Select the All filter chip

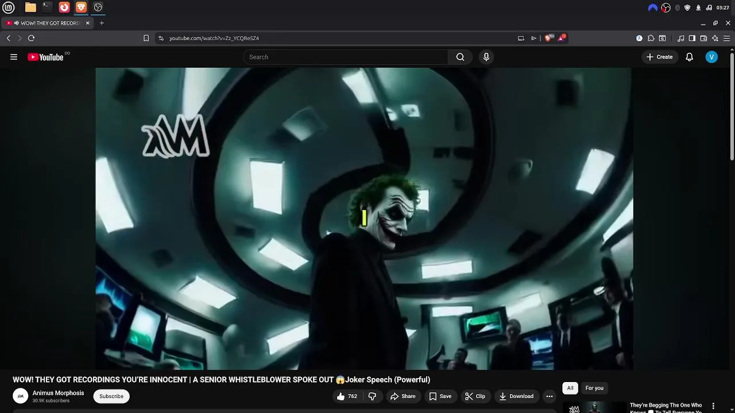(570, 388)
